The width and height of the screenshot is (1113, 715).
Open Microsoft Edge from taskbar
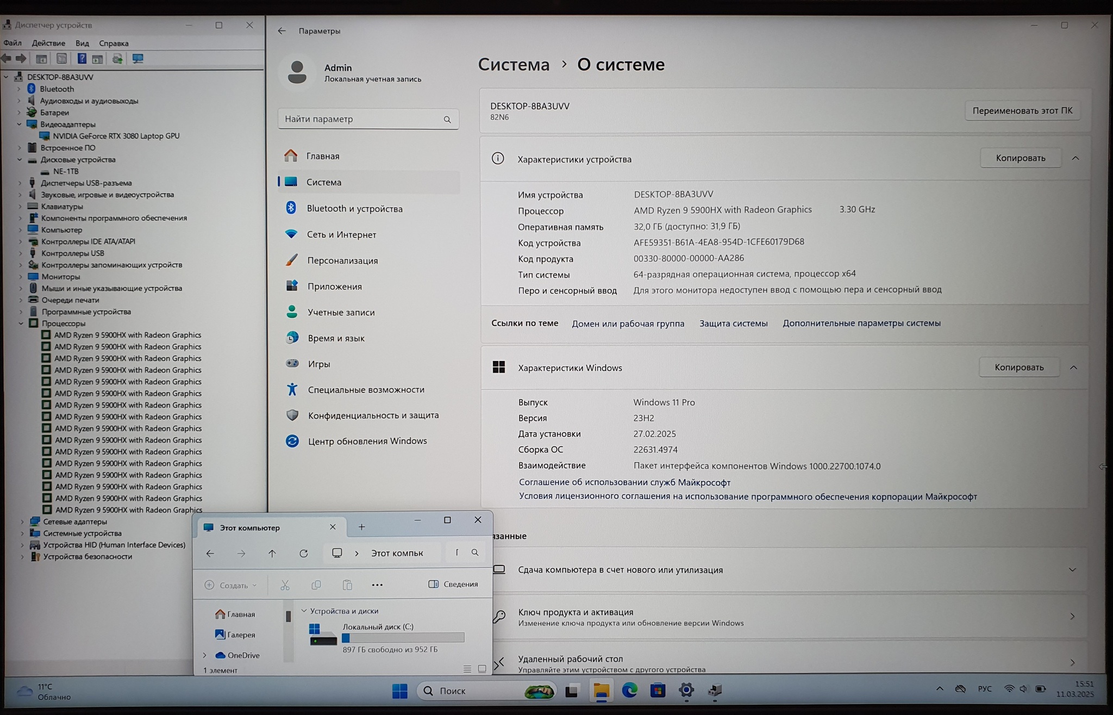[629, 691]
